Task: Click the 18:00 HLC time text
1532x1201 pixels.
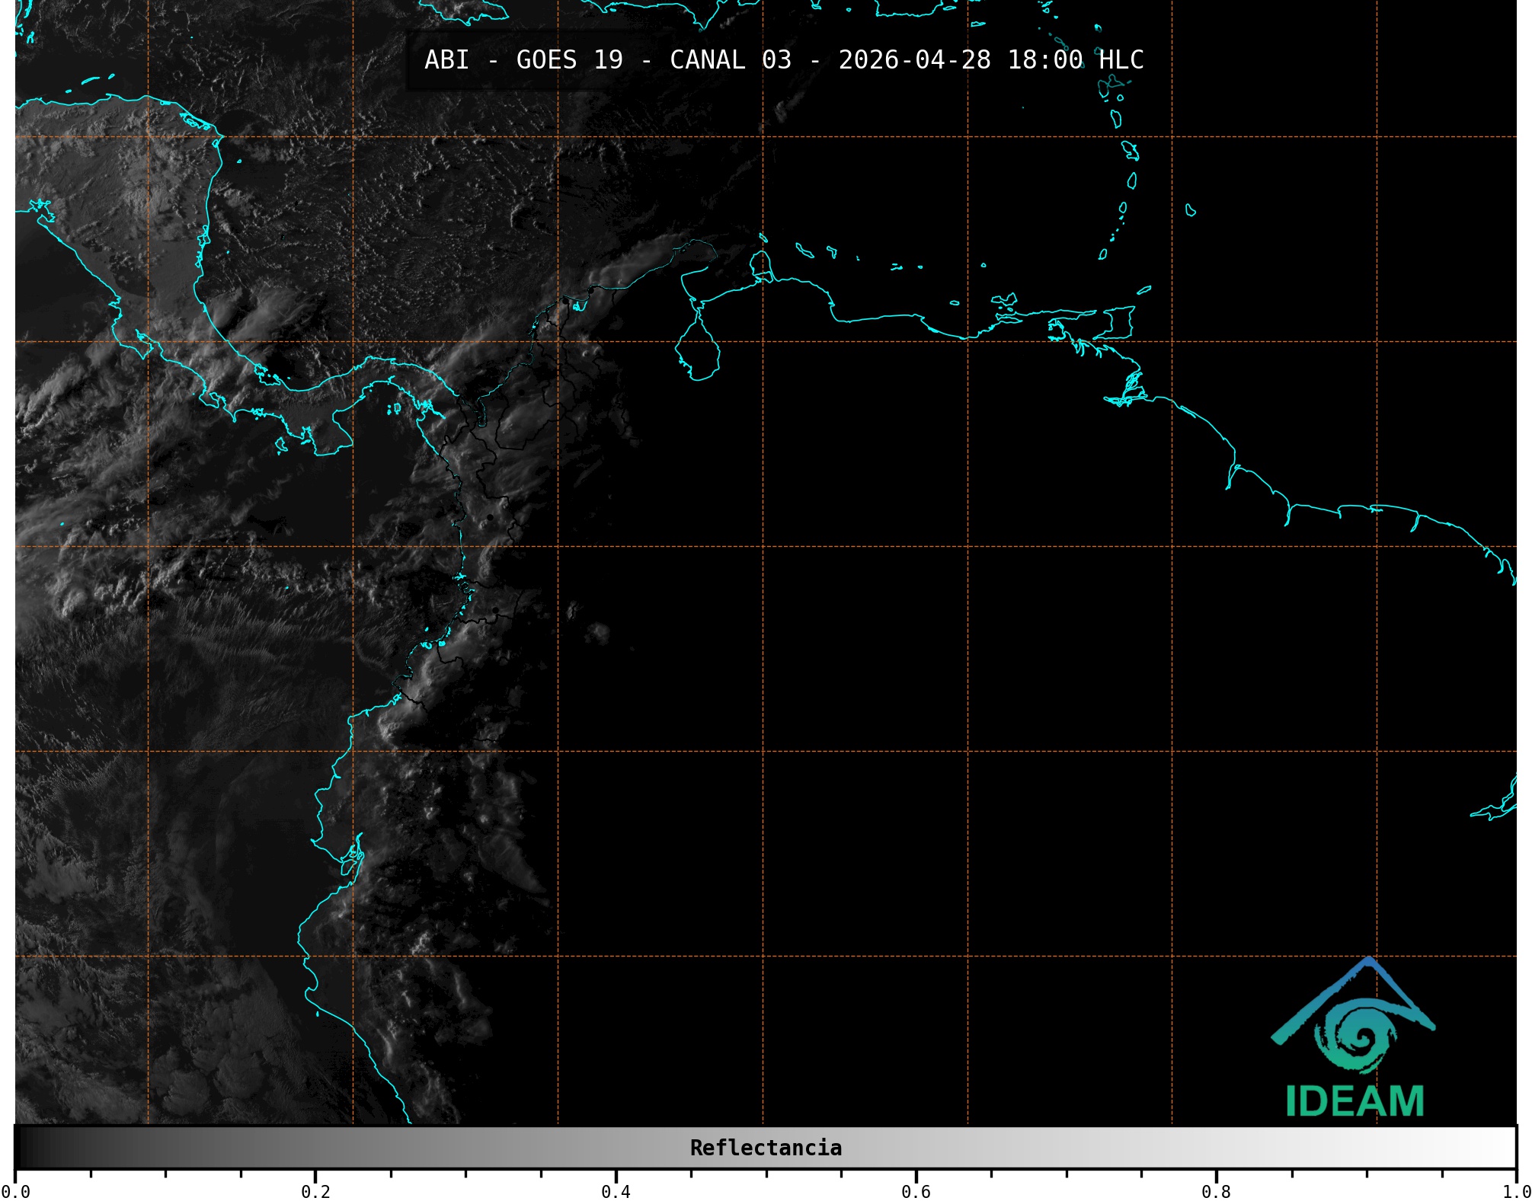Action: (1075, 60)
